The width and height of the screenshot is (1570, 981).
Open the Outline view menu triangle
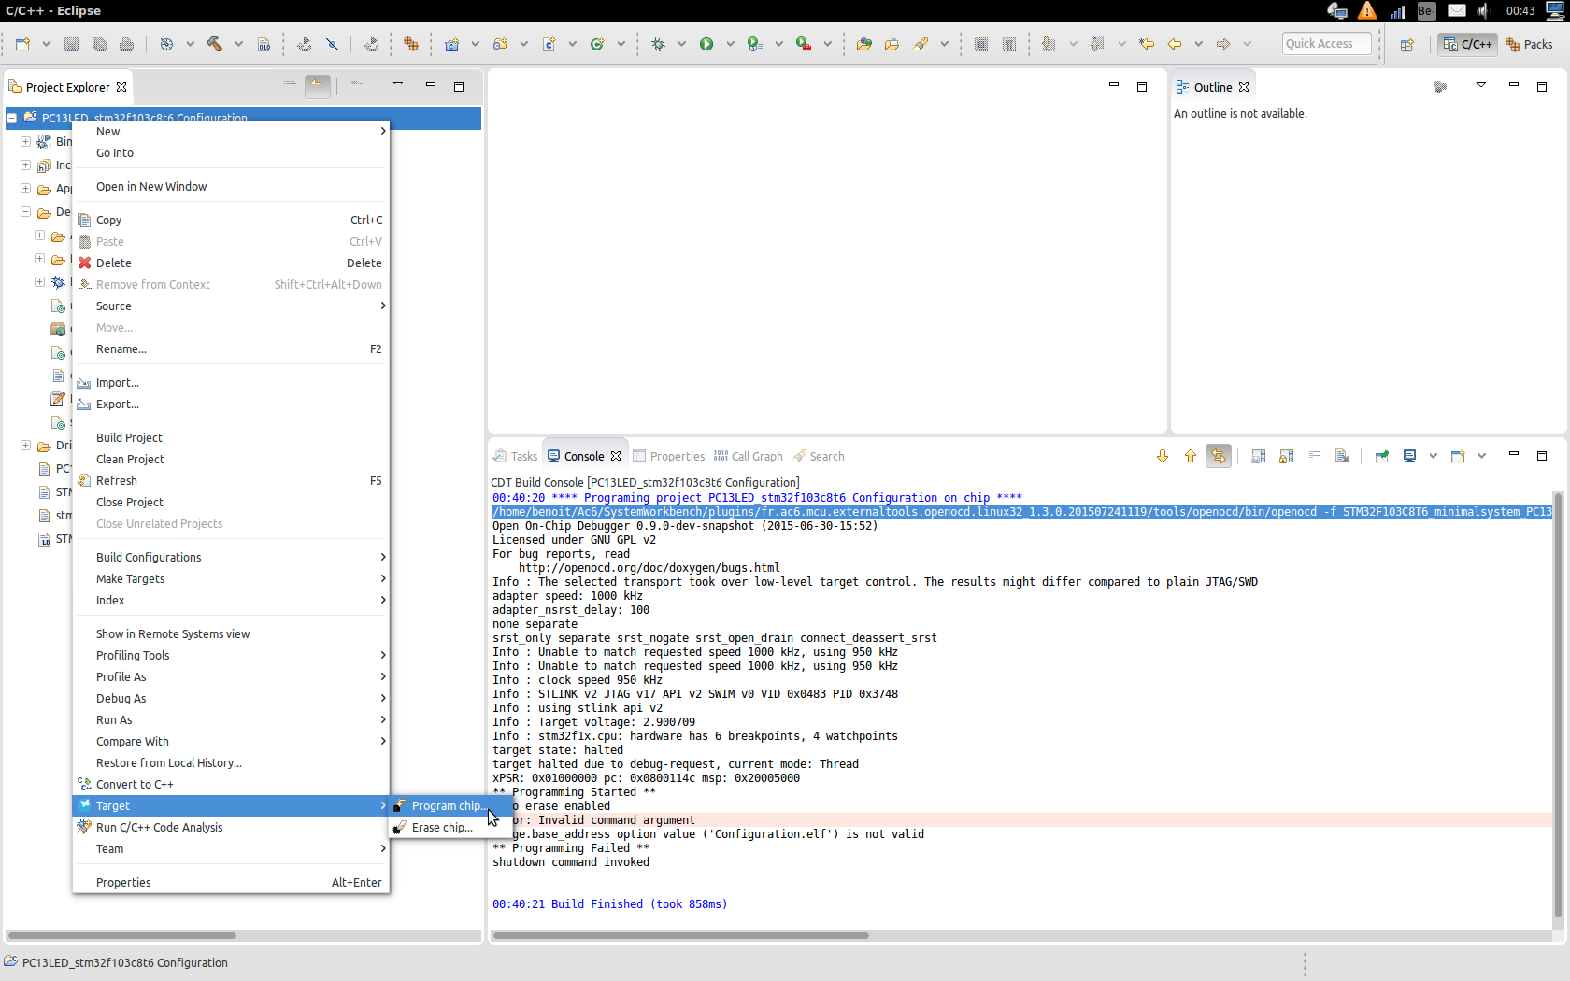pyautogui.click(x=1481, y=86)
